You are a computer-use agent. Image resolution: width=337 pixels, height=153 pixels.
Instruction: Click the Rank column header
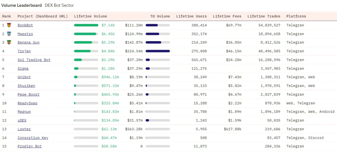[x=6, y=16]
